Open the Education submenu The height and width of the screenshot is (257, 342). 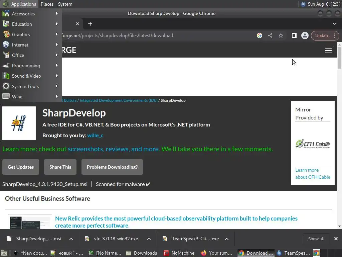[31, 24]
